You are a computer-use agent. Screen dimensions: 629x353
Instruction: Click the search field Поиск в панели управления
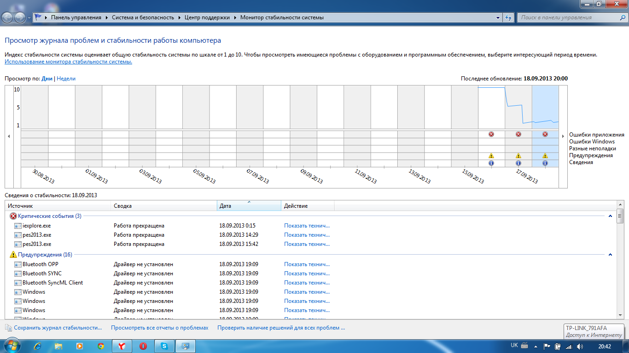click(x=568, y=17)
